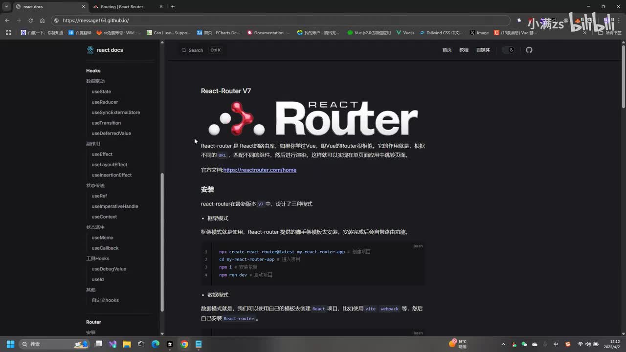
Task: Open useDebugValue sidebar entry
Action: (x=109, y=269)
